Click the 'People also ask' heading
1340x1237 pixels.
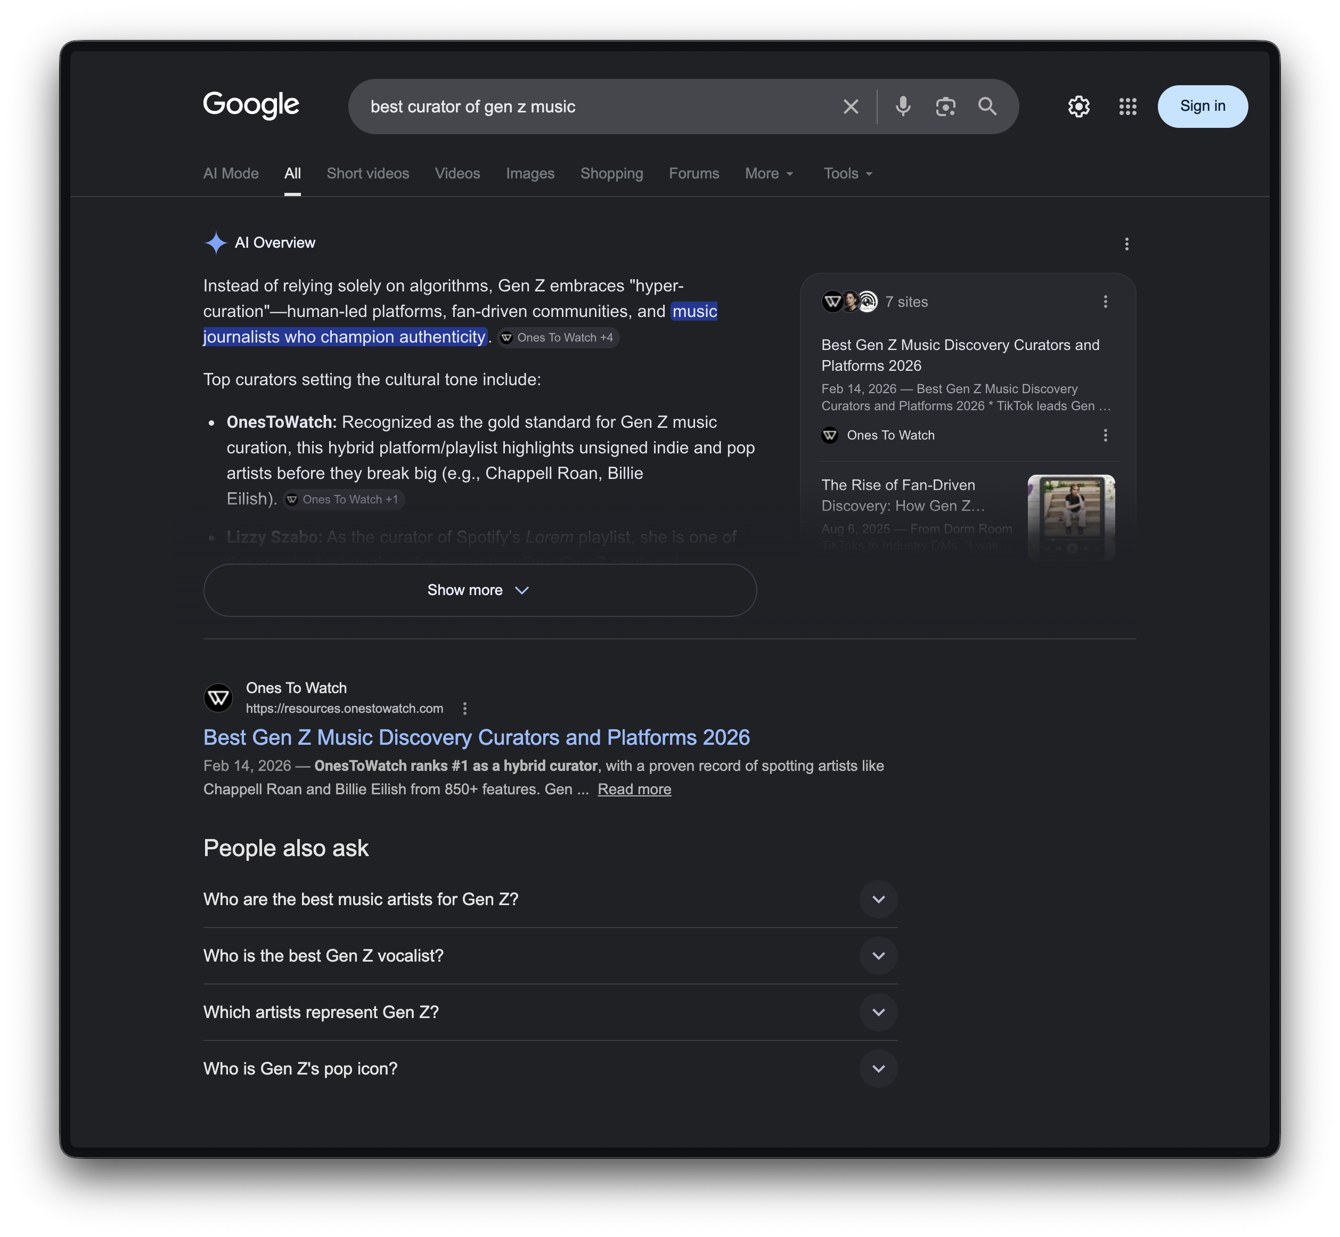[x=286, y=848]
